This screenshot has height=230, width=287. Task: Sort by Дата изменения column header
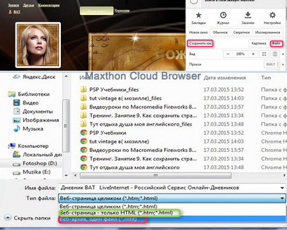pyautogui.click(x=224, y=78)
